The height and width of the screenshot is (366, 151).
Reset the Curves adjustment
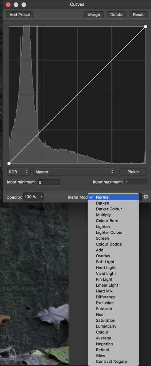pos(138,15)
